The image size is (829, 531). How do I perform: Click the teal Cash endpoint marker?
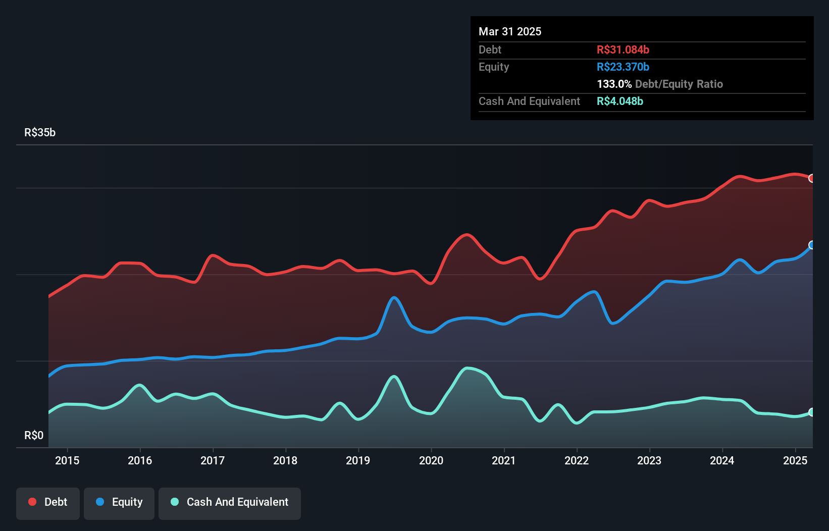(811, 412)
